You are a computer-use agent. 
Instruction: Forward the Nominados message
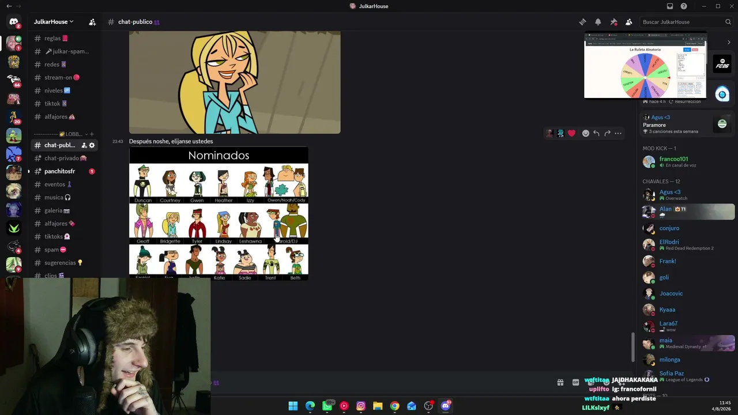click(x=607, y=133)
